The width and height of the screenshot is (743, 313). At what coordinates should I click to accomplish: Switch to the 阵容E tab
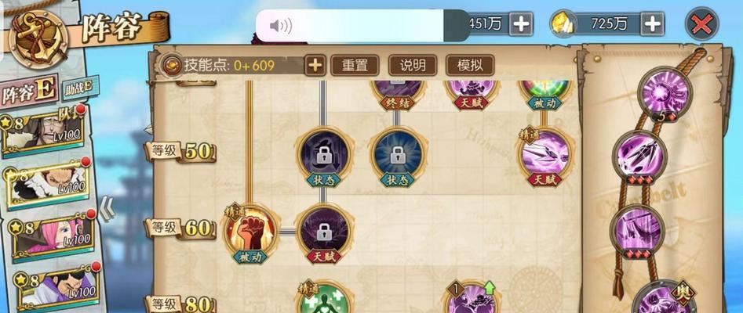pyautogui.click(x=29, y=92)
